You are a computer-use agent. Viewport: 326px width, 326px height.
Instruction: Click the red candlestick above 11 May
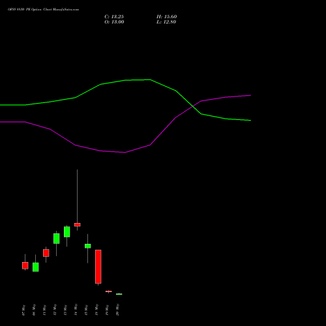pos(46,253)
